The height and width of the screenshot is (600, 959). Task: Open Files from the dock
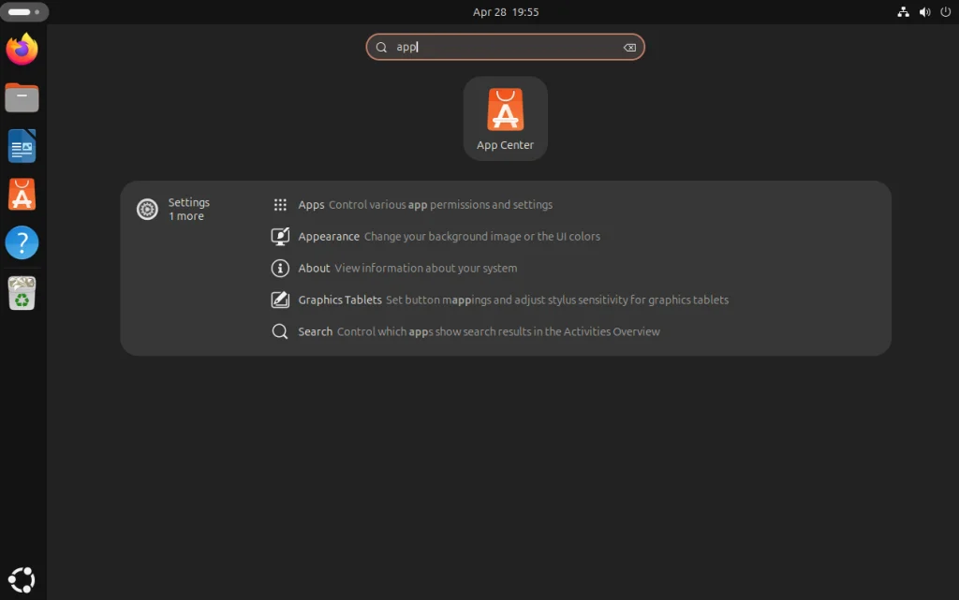pos(22,97)
